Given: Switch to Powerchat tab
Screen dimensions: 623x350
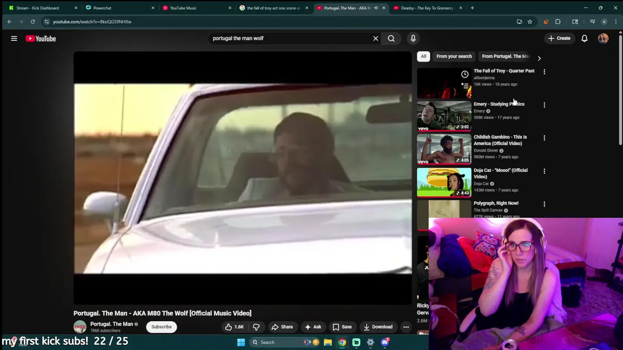Looking at the screenshot, I should pos(119,8).
